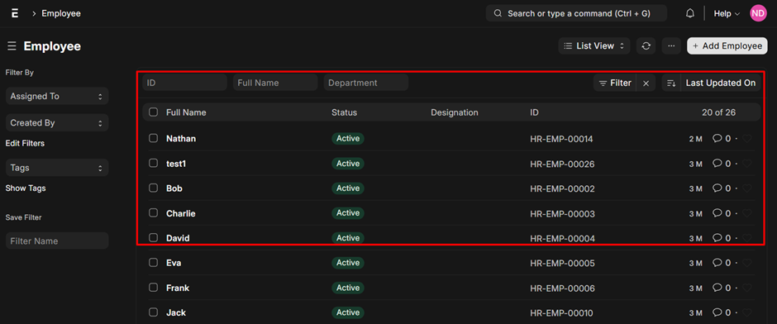Click the refresh list icon
777x324 pixels.
[x=646, y=46]
